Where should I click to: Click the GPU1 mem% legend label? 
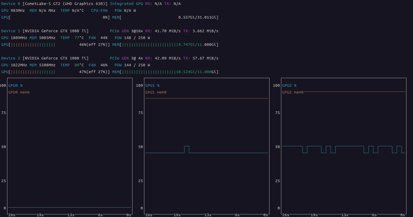point(156,92)
